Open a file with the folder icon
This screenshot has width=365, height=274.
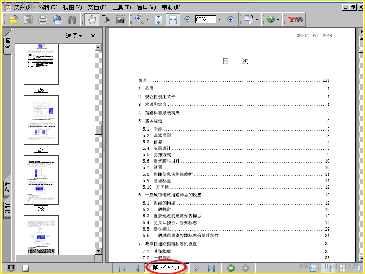[14, 20]
